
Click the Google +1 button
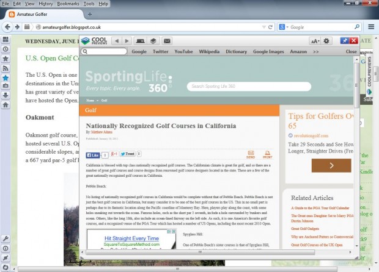(114, 154)
